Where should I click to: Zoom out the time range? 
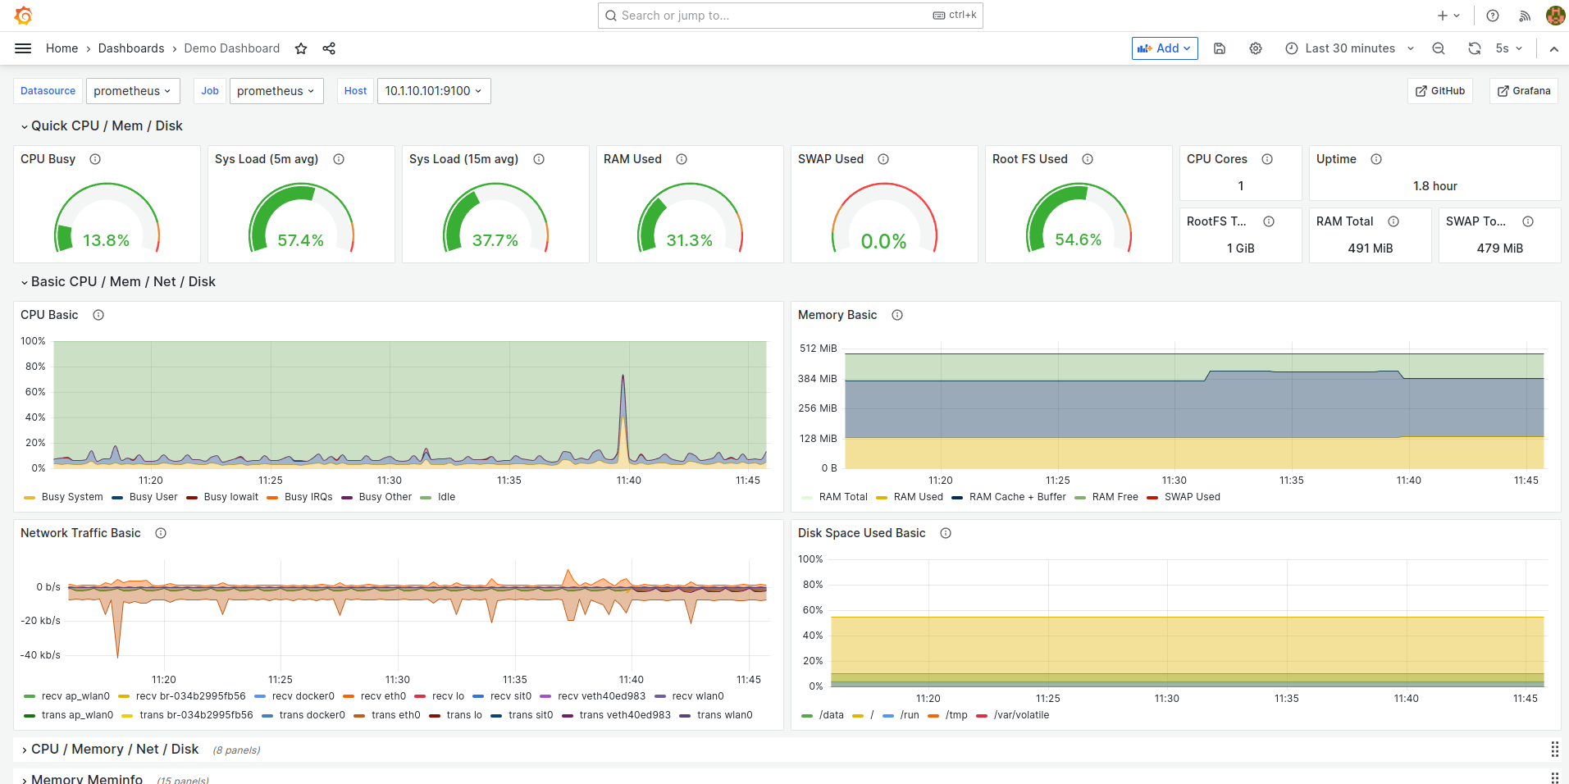click(1439, 48)
